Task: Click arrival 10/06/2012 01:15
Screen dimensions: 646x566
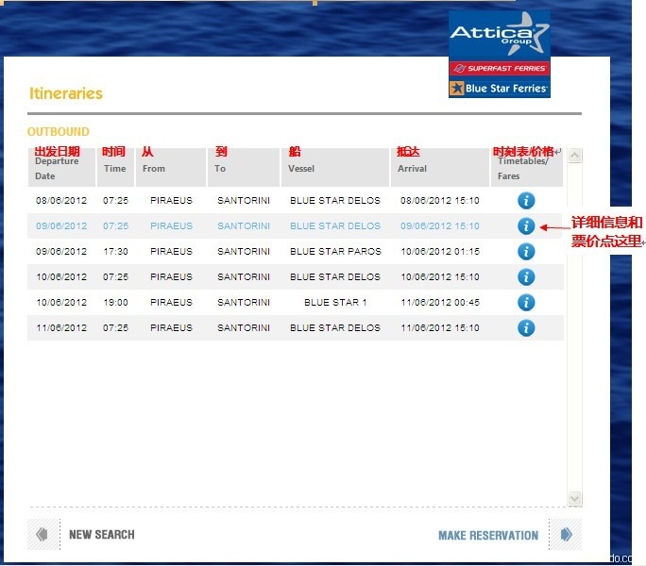Action: coord(440,252)
